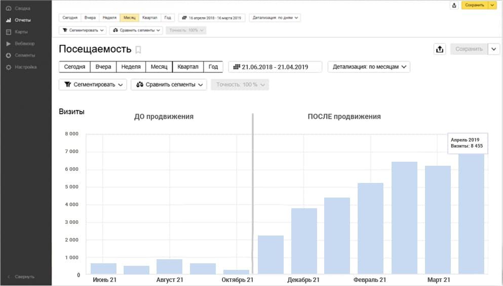
Task: Click the small export icon at top
Action: 454,5
